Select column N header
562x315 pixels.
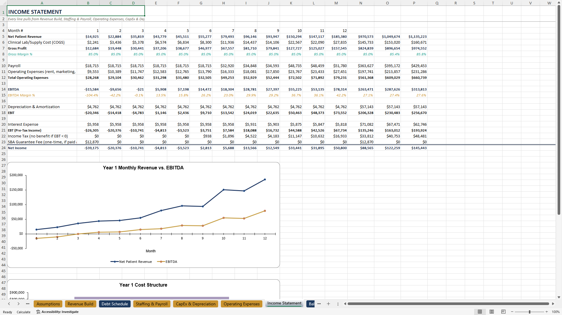coord(361,3)
